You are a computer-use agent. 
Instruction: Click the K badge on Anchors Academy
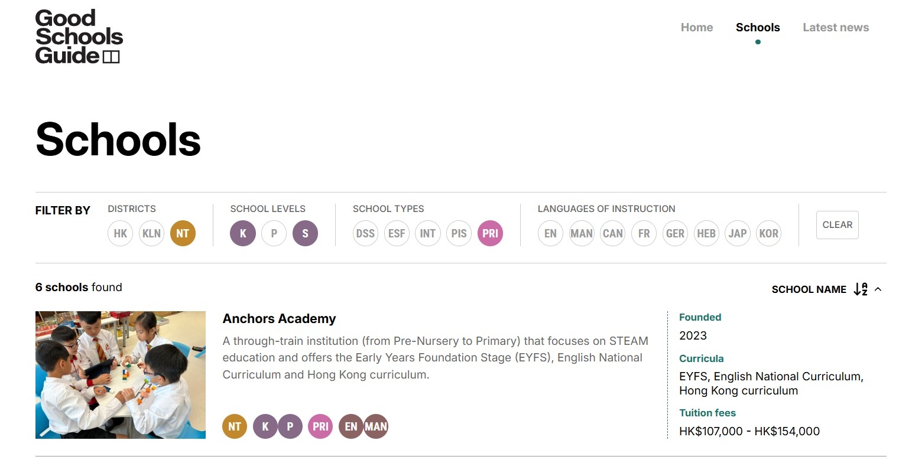tap(265, 426)
